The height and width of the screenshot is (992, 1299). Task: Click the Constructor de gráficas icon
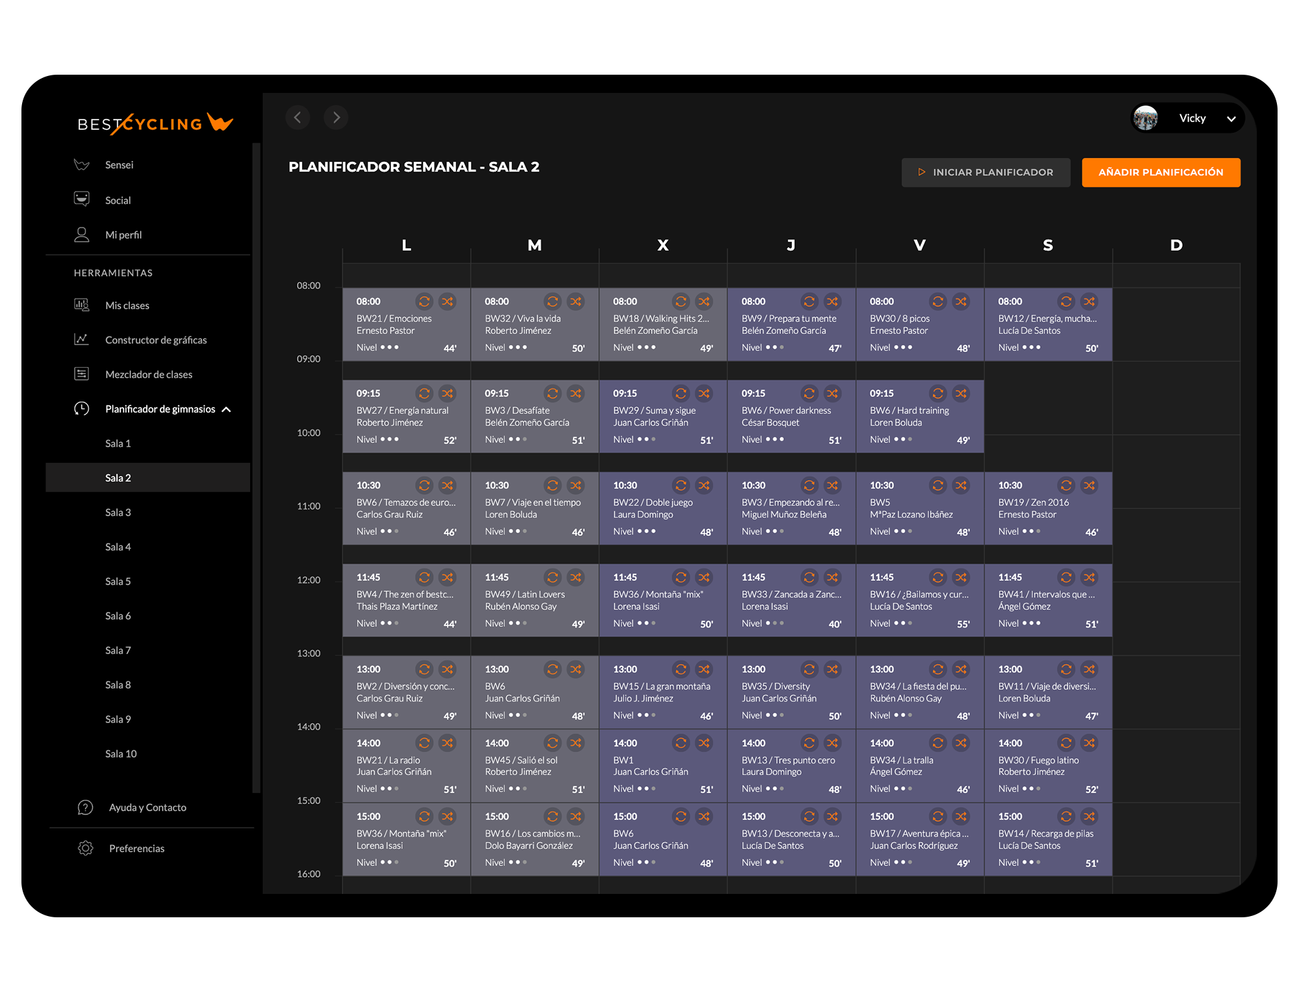pyautogui.click(x=82, y=339)
